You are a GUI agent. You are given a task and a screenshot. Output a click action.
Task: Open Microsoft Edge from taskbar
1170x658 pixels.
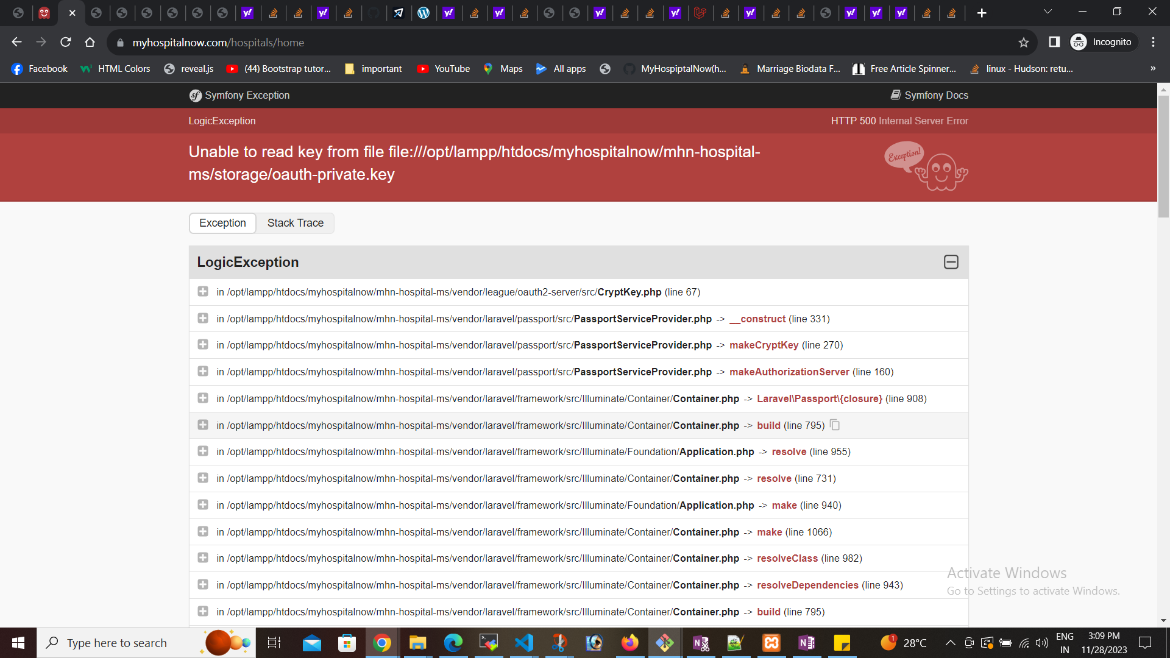pyautogui.click(x=453, y=643)
